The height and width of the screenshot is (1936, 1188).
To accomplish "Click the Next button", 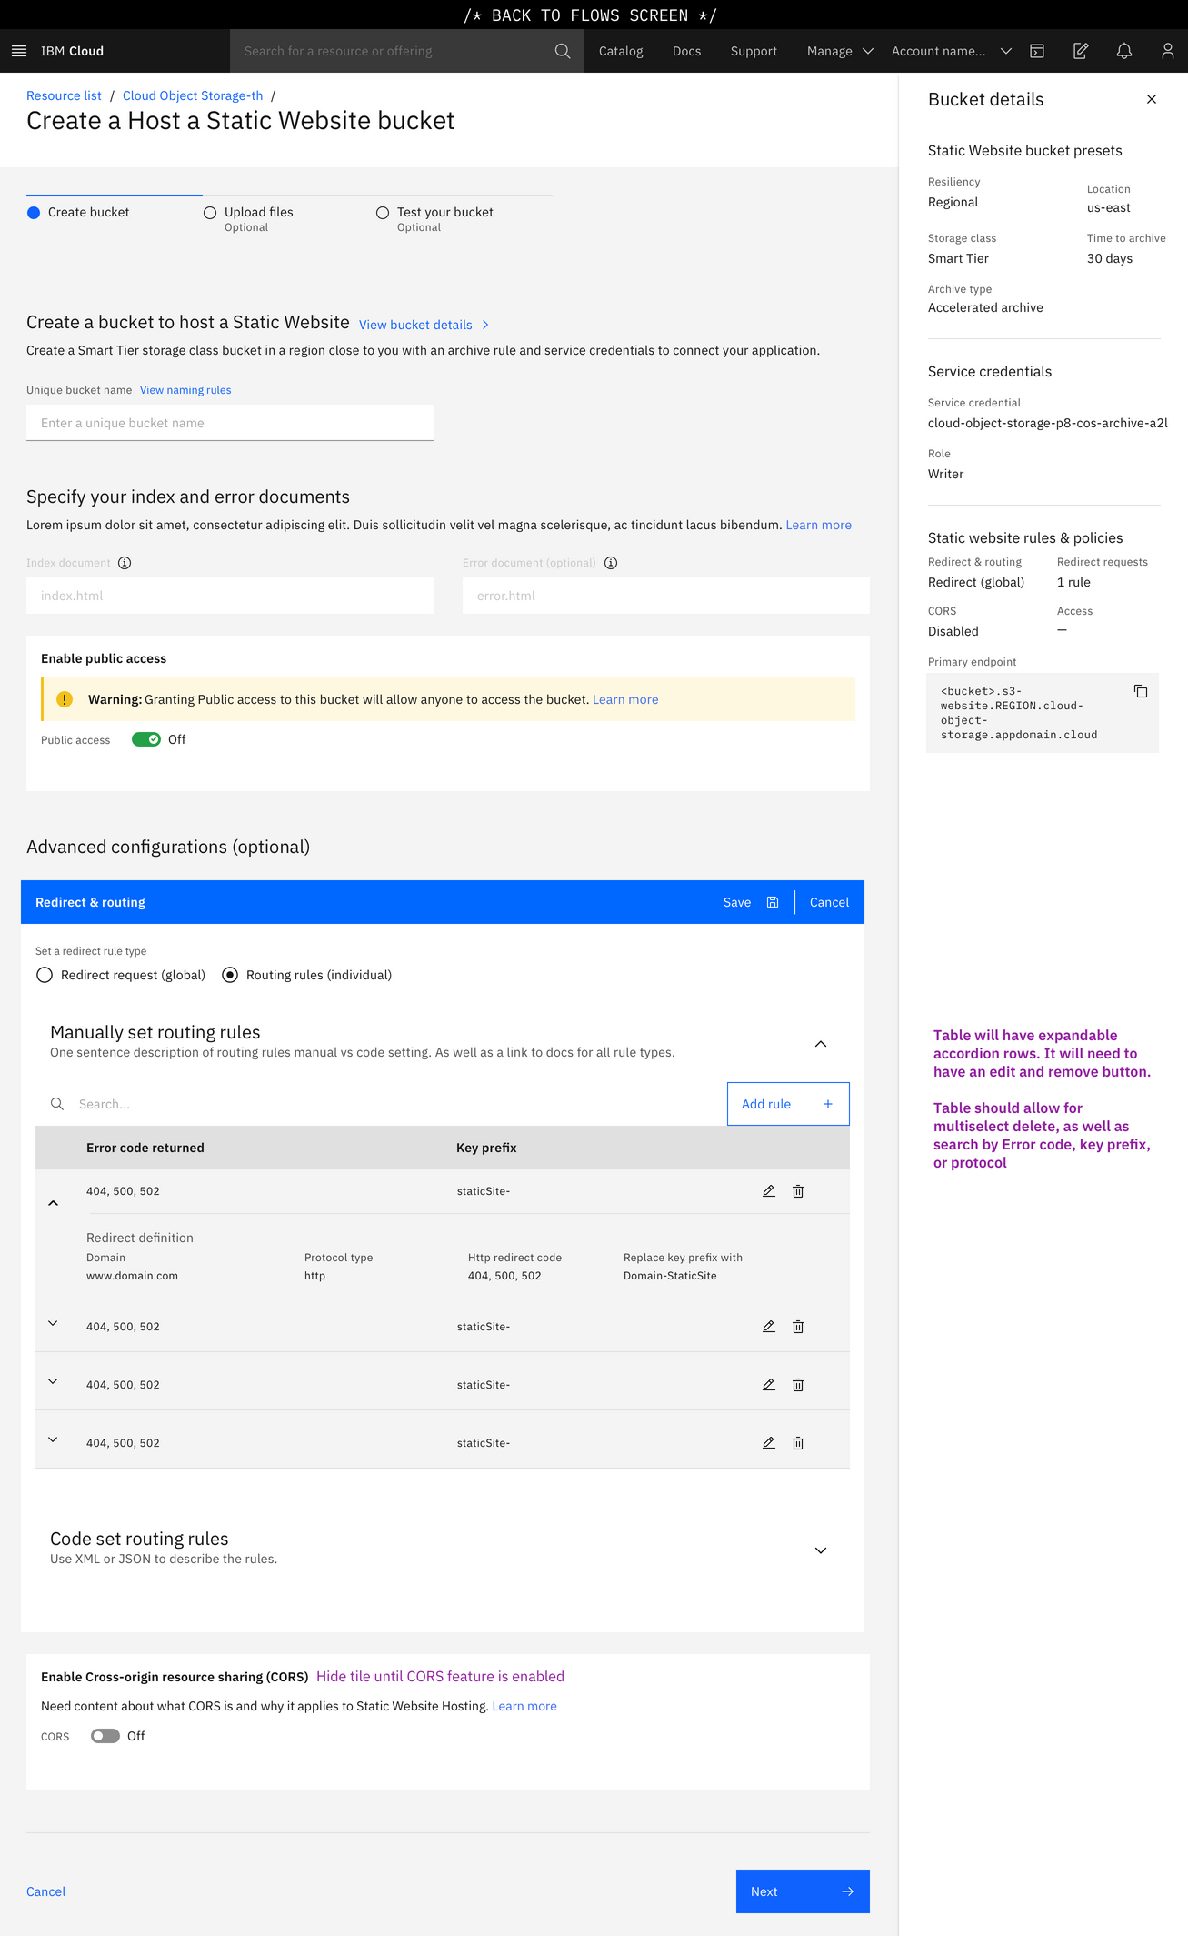I will tap(803, 1891).
